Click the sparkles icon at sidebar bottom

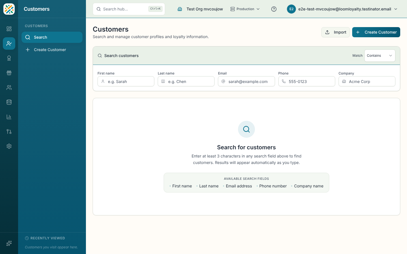pos(9,243)
